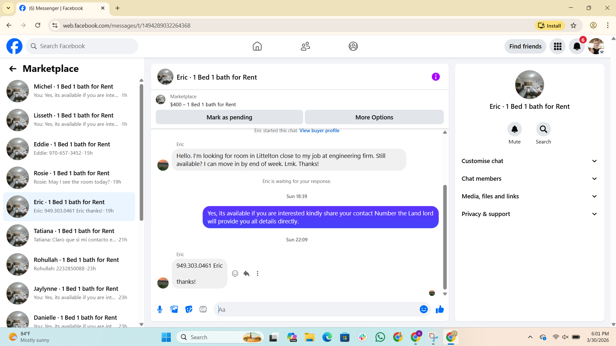Attach a photo with image icon
616x346 pixels.
[x=174, y=309]
